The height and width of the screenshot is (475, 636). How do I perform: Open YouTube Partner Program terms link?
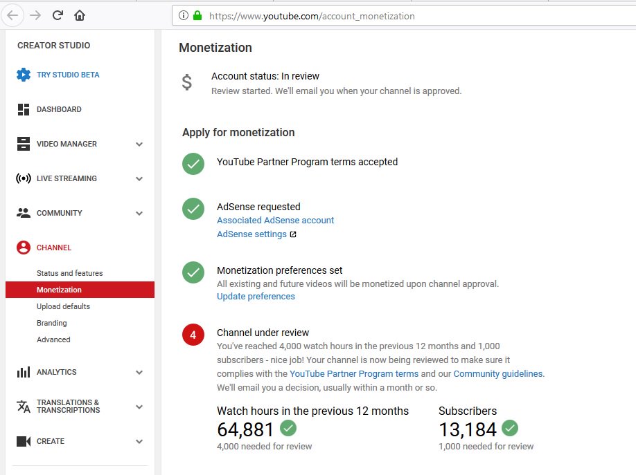[354, 374]
